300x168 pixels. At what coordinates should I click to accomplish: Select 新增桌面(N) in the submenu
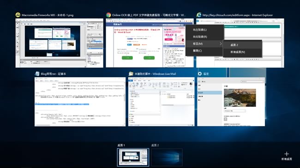click(x=242, y=52)
